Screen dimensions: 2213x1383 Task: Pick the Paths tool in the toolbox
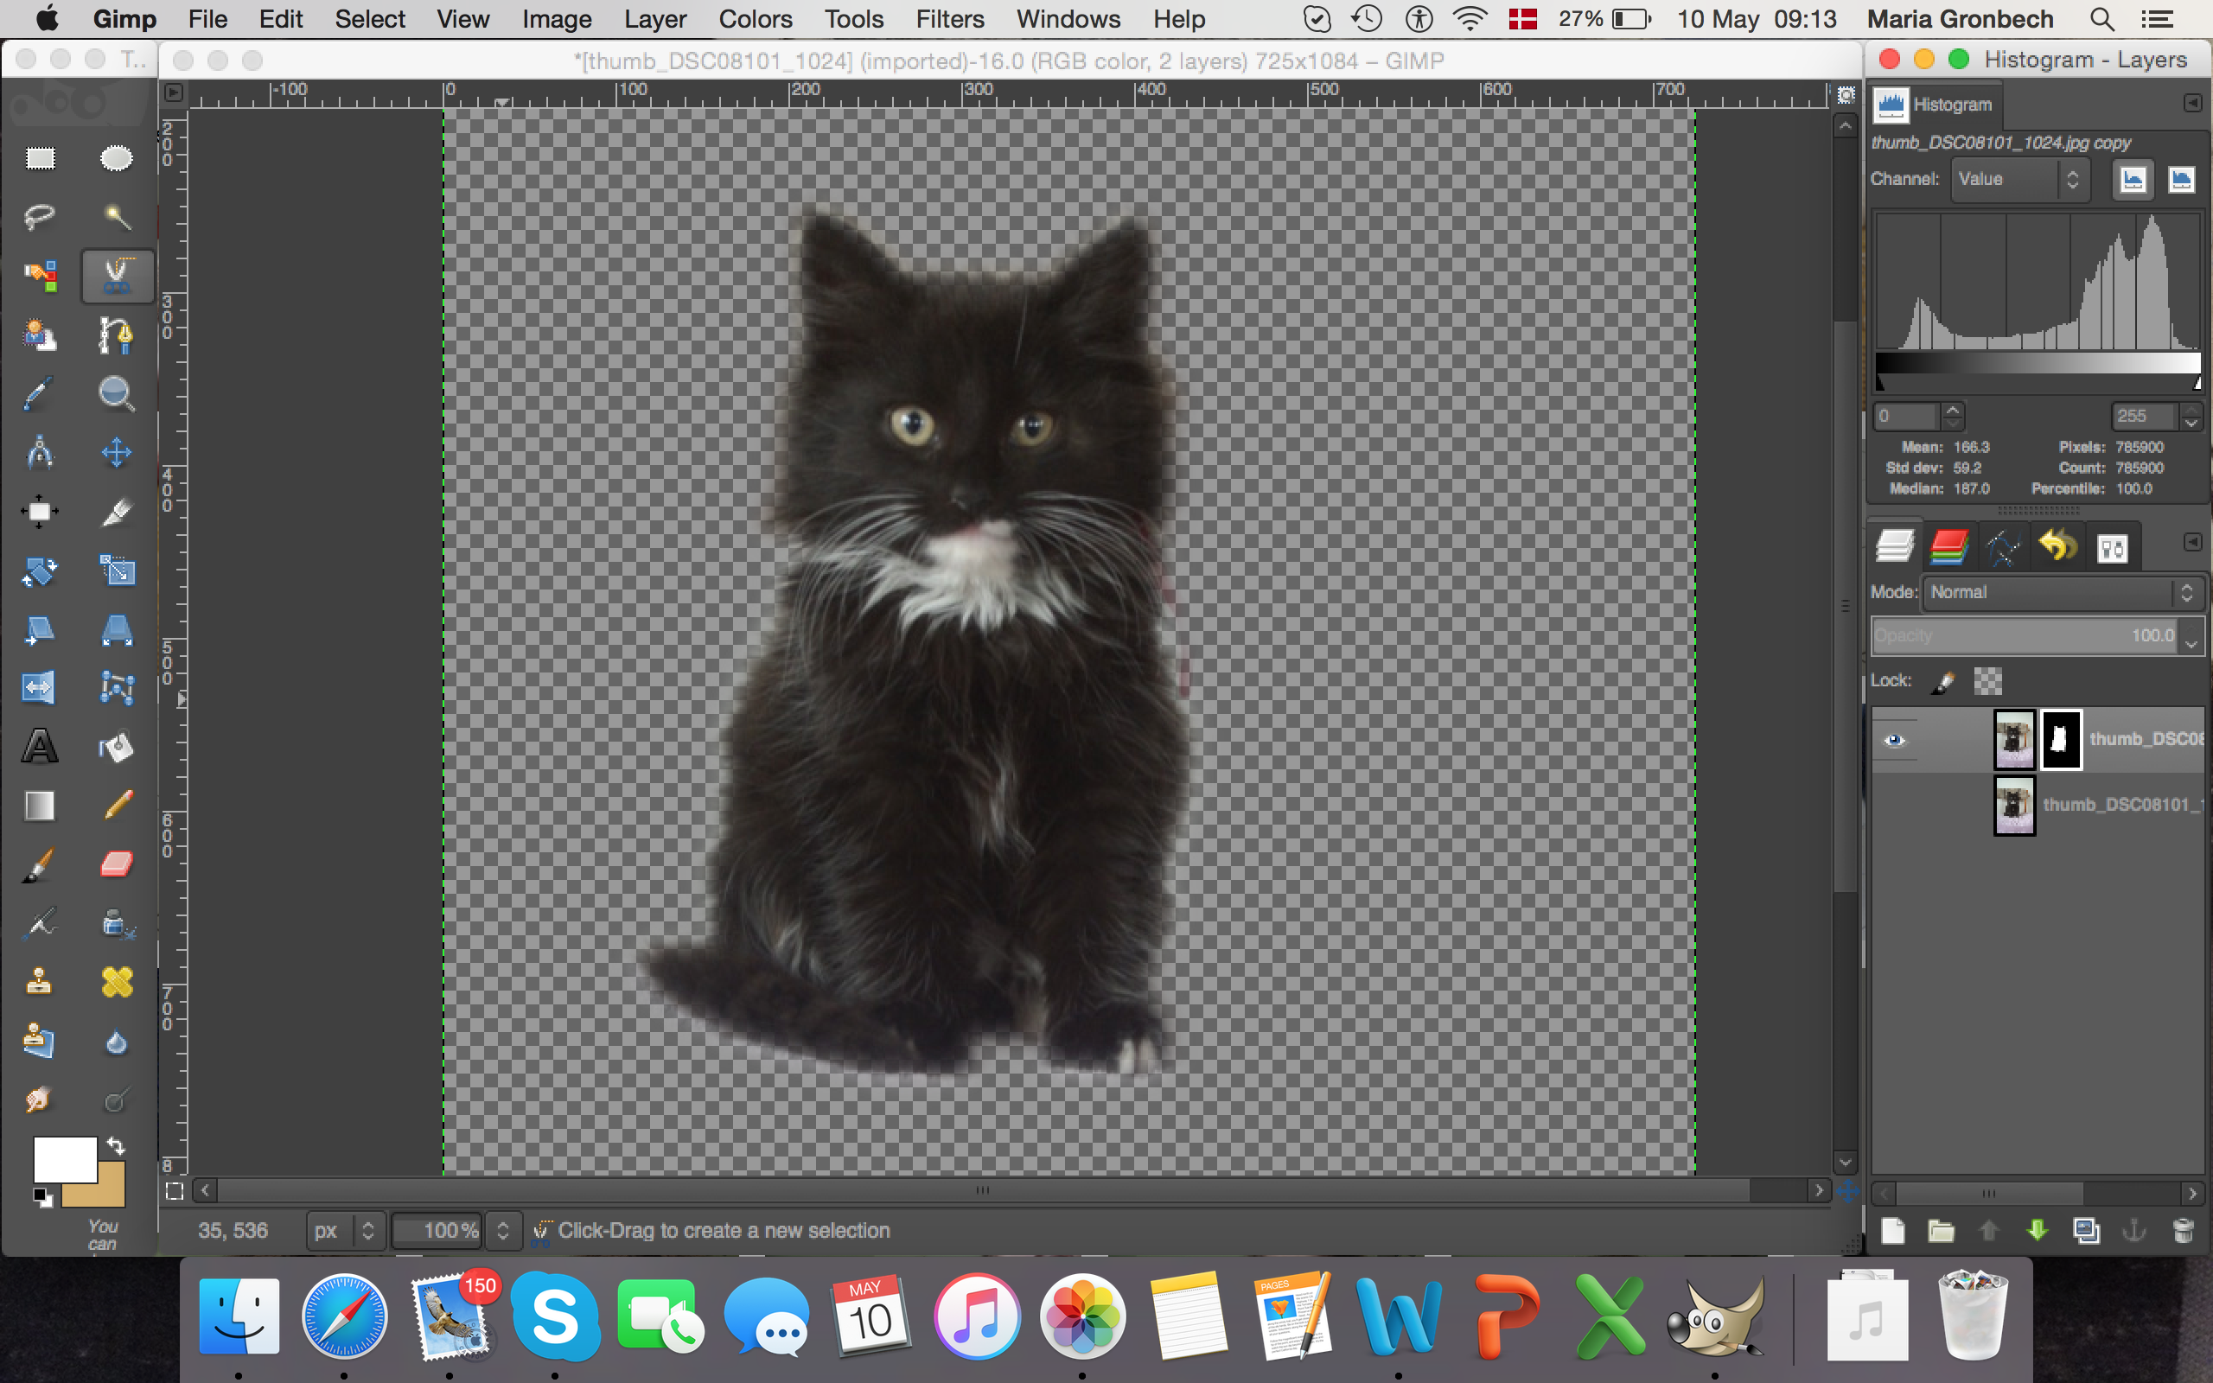[116, 335]
